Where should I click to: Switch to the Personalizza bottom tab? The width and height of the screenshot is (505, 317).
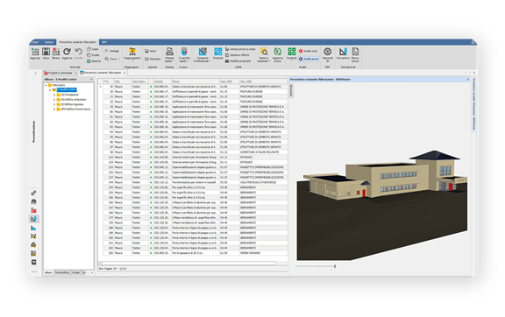62,272
